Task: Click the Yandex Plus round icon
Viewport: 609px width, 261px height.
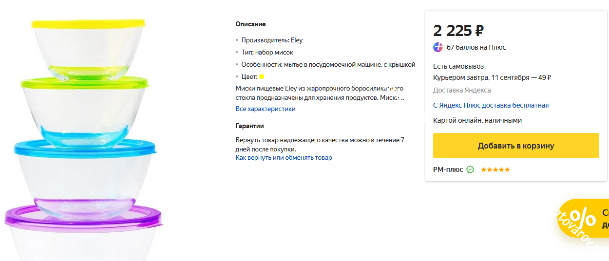Action: coord(438,47)
